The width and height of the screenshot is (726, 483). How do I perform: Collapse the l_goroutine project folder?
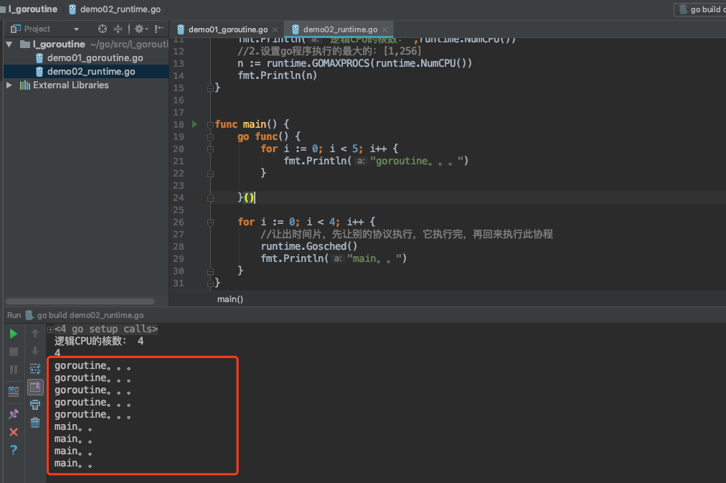pos(9,44)
